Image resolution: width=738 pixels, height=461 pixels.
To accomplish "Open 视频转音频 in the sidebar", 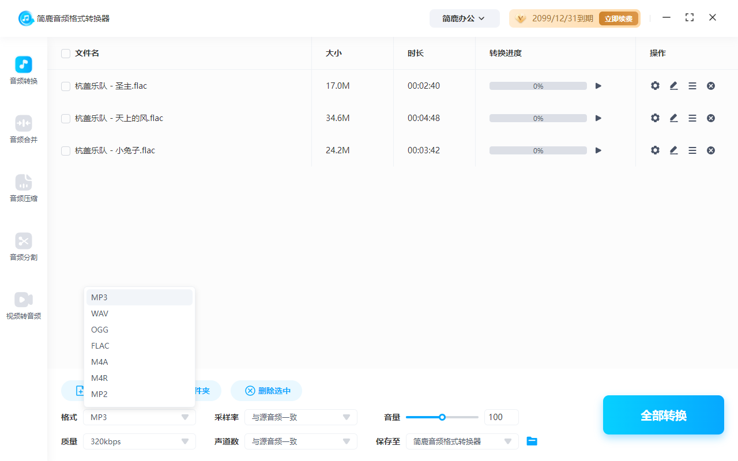I will tap(23, 305).
